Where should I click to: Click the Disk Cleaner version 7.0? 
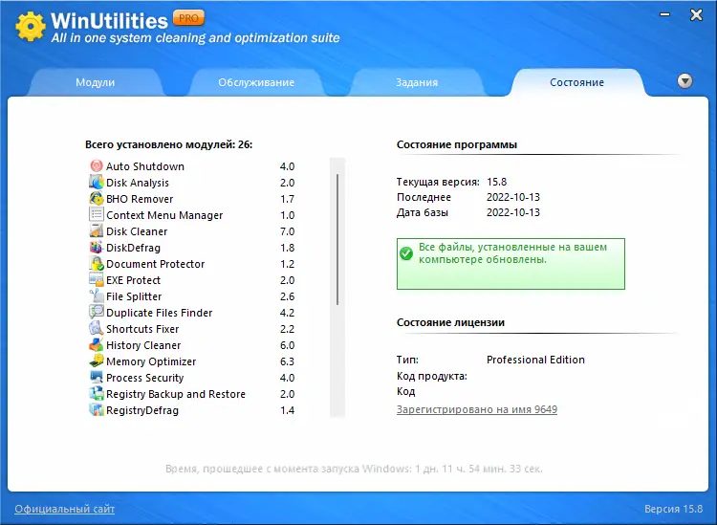(287, 231)
